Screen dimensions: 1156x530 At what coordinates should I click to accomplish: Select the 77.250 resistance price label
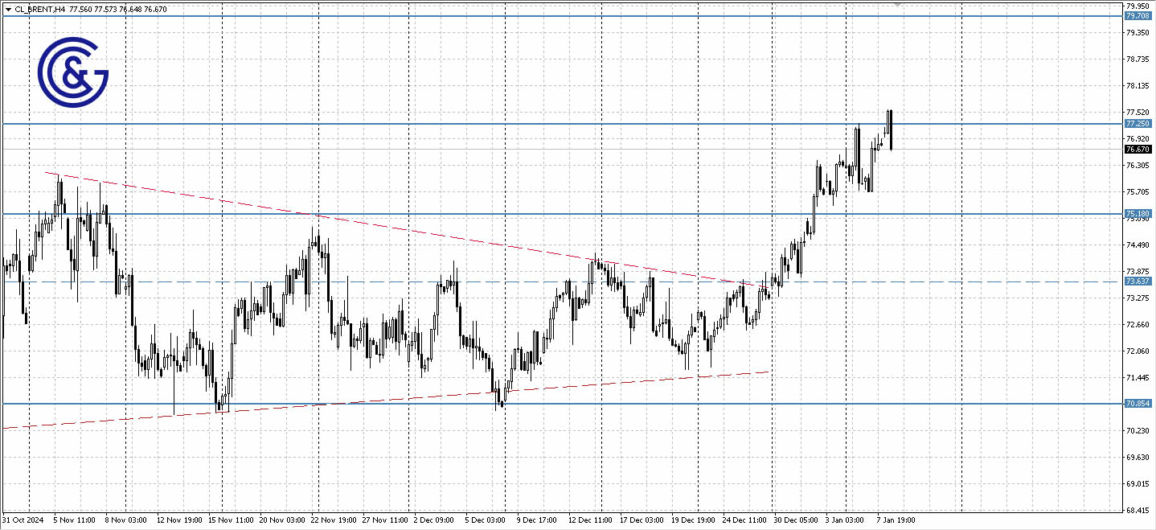click(1138, 123)
